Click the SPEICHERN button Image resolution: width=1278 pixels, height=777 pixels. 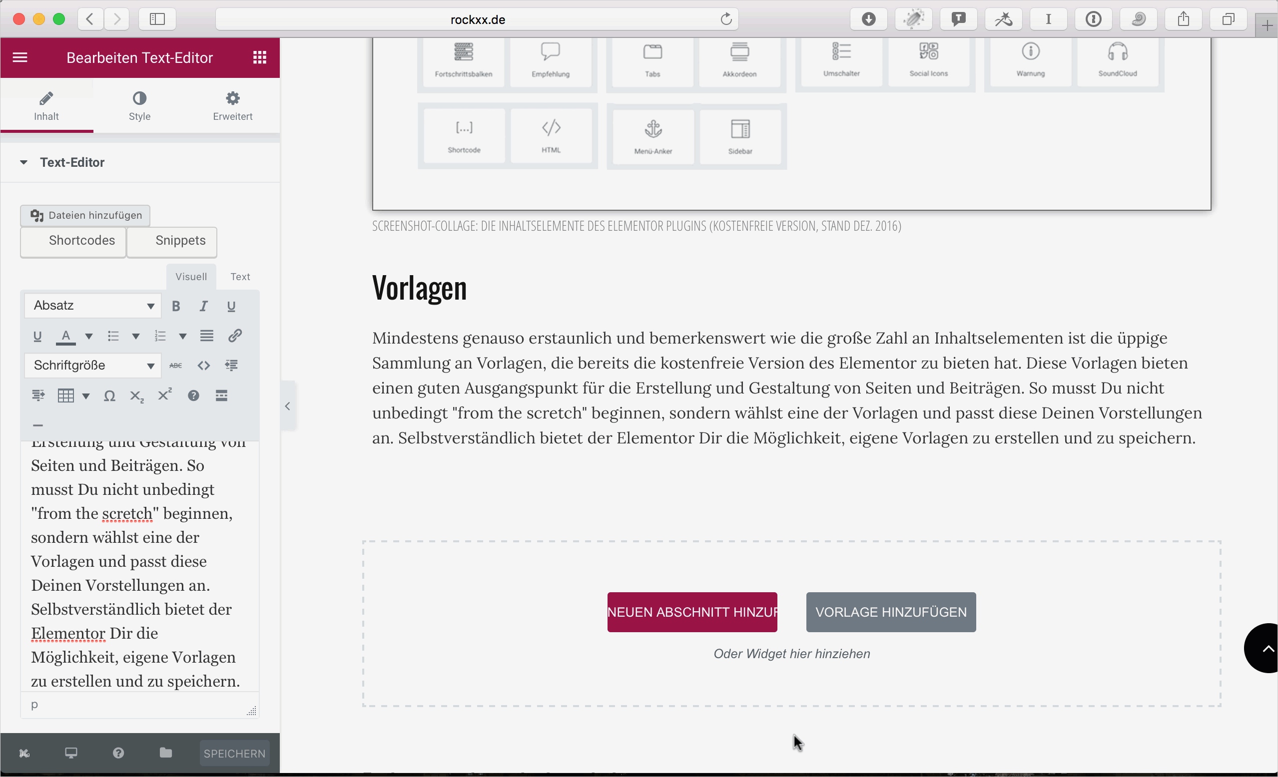click(234, 753)
